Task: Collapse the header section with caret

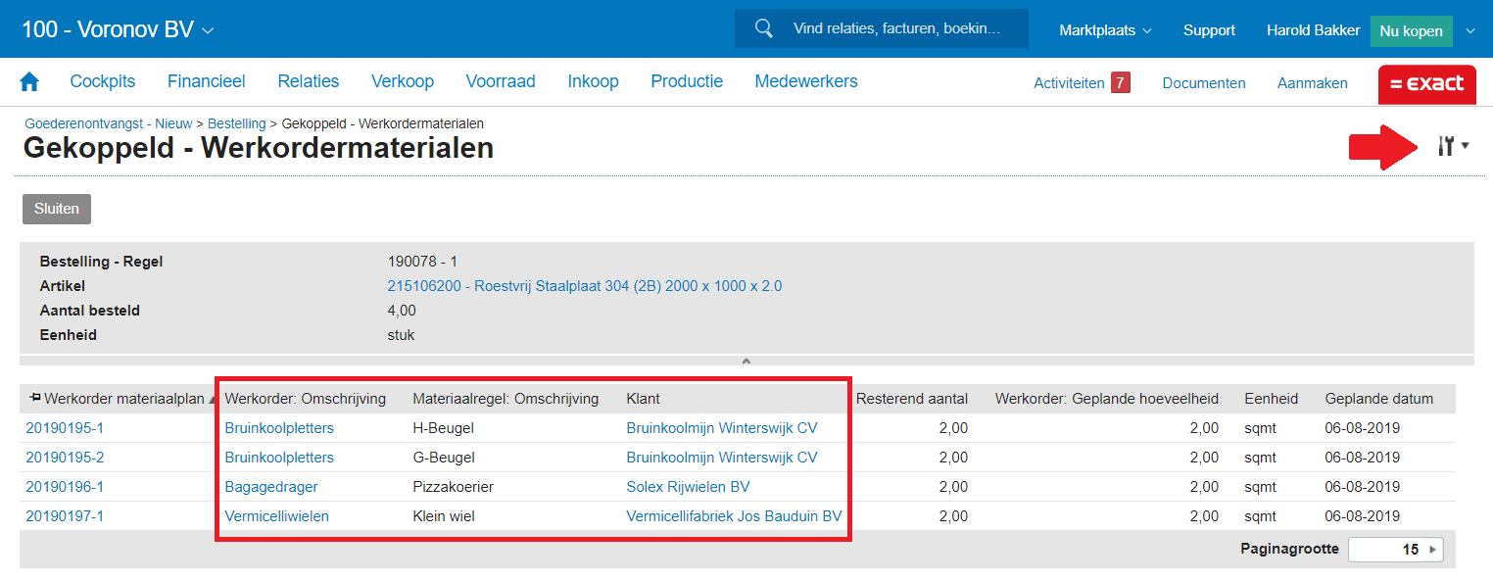Action: 746,362
